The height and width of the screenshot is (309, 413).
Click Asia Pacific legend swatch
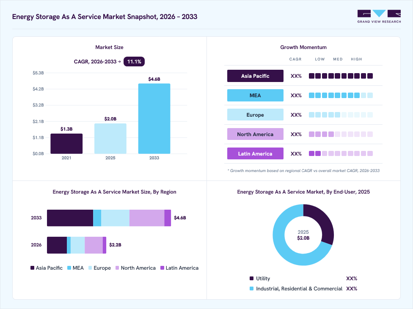click(33, 268)
